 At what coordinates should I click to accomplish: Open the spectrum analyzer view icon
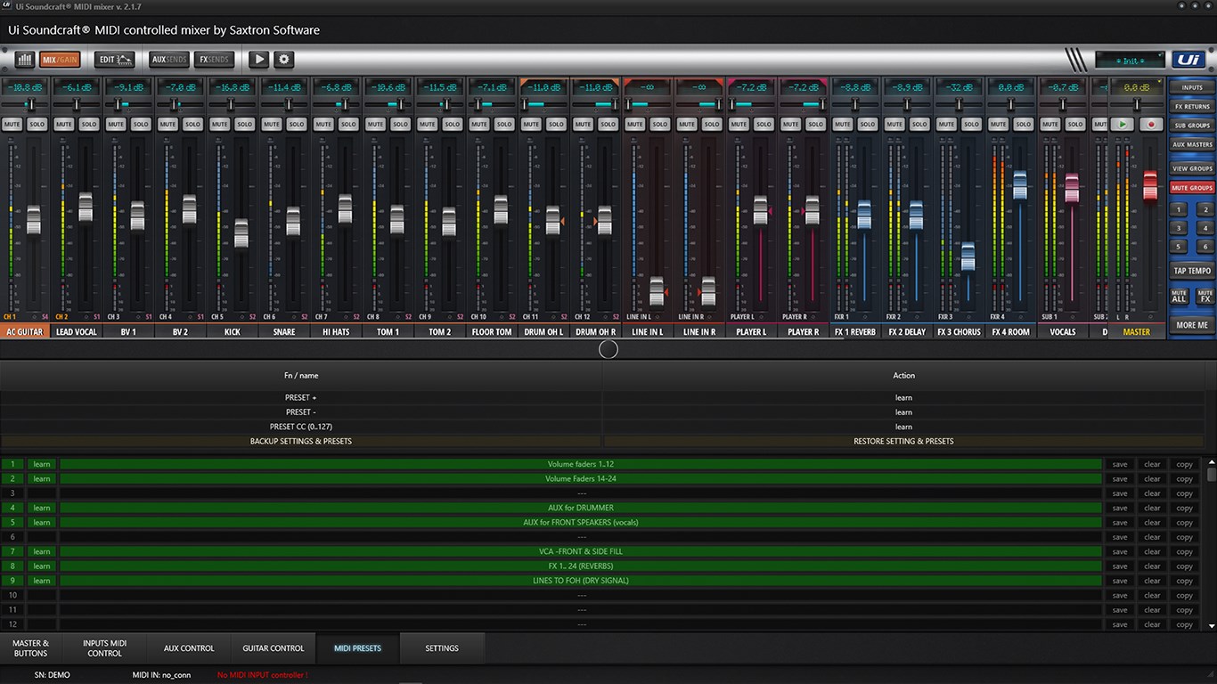pyautogui.click(x=24, y=59)
